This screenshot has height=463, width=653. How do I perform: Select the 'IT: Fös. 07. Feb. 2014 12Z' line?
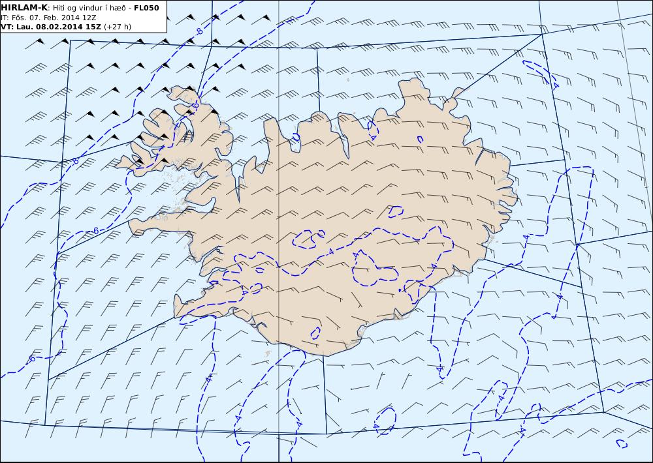click(49, 18)
